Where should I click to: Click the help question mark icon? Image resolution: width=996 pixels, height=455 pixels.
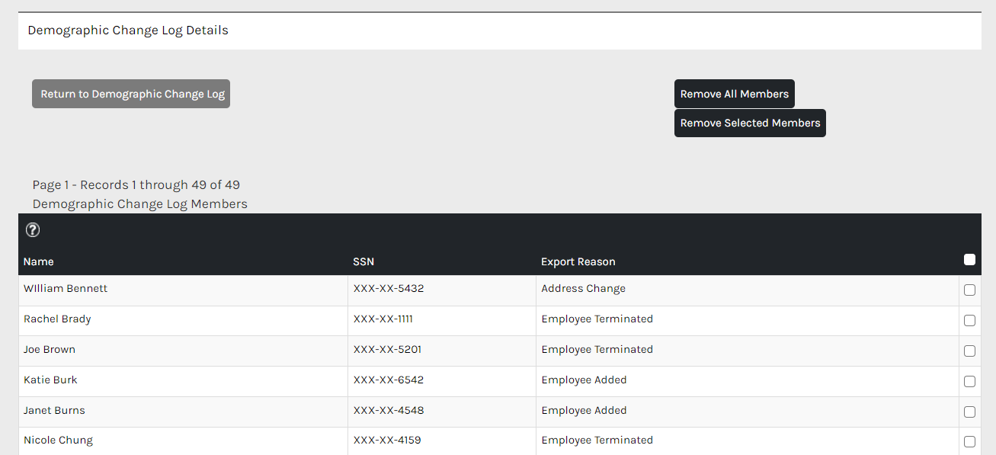pyautogui.click(x=33, y=230)
